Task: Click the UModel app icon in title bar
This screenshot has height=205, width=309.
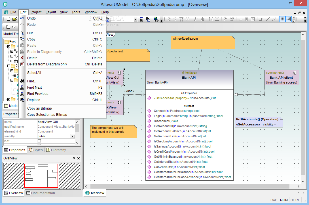Action: click(5, 4)
